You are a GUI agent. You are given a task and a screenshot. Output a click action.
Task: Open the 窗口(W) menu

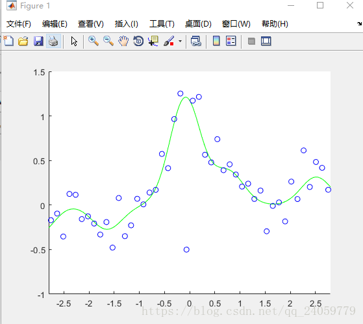[236, 24]
